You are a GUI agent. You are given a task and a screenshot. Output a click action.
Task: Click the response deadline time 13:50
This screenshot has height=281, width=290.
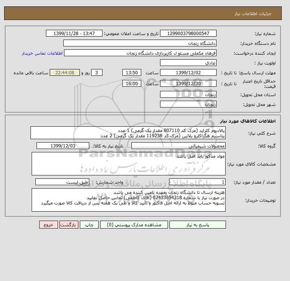132,73
